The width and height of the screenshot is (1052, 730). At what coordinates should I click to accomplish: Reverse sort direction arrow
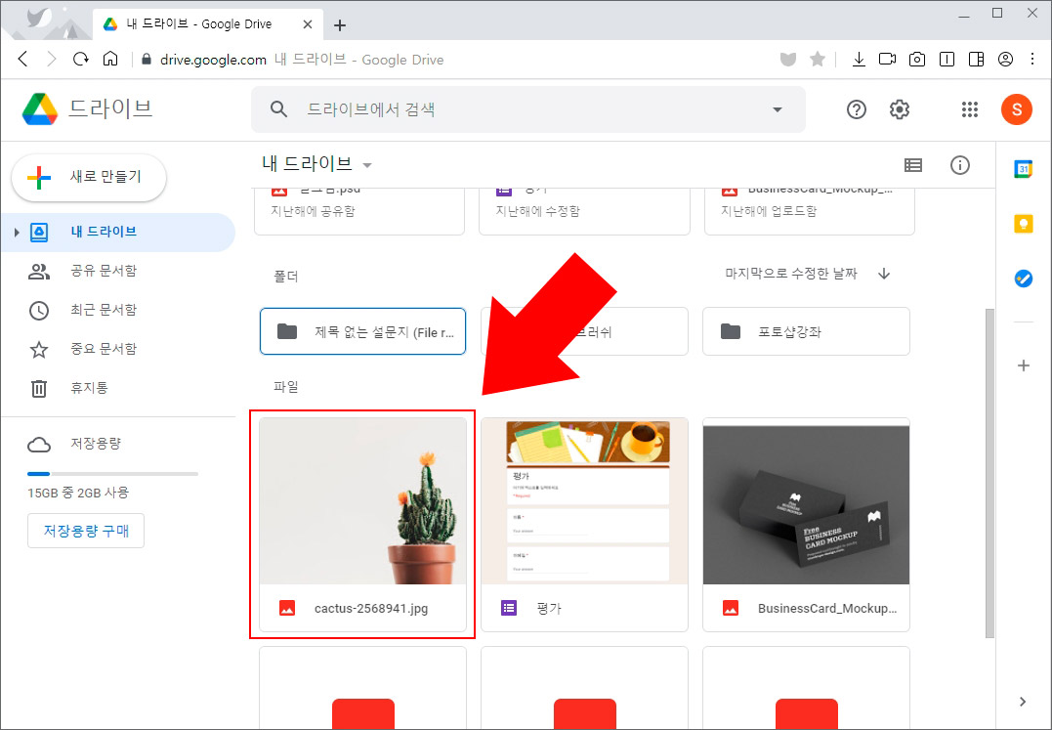[884, 274]
